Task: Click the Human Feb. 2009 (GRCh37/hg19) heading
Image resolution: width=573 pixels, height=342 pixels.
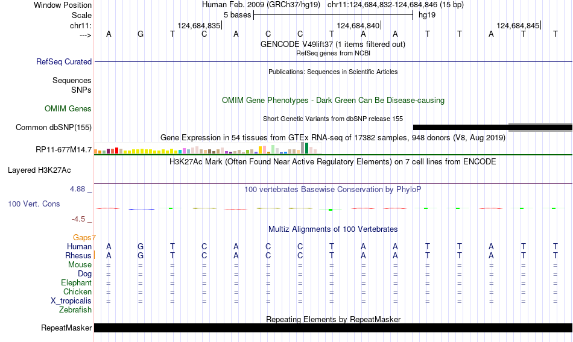Action: 261,5
